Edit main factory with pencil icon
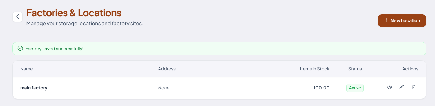 click(x=402, y=87)
